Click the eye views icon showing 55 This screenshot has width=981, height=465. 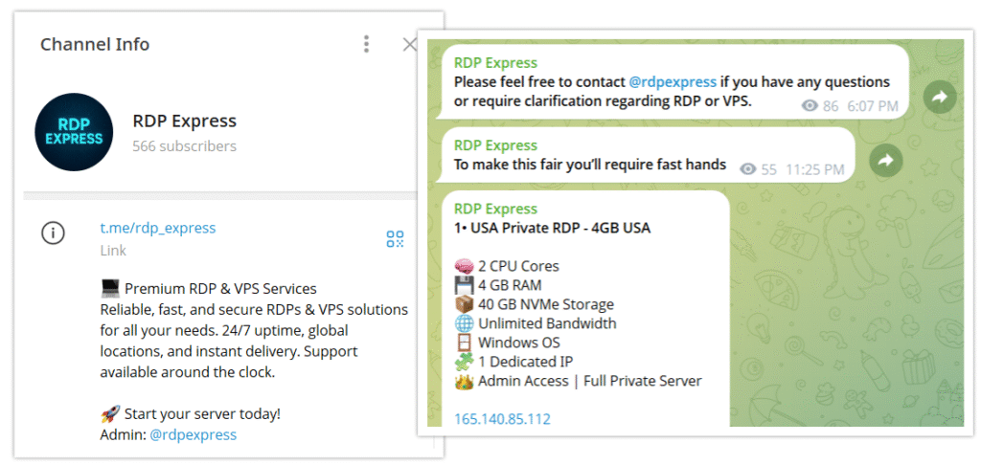pyautogui.click(x=747, y=169)
